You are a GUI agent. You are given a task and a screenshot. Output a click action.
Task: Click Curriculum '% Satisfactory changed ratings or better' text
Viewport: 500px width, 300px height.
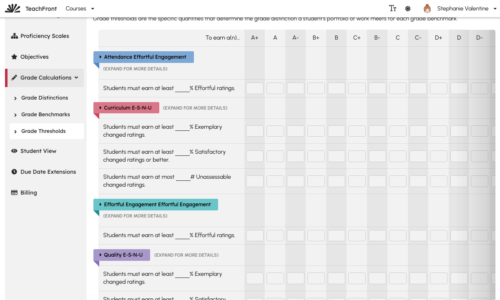(164, 156)
